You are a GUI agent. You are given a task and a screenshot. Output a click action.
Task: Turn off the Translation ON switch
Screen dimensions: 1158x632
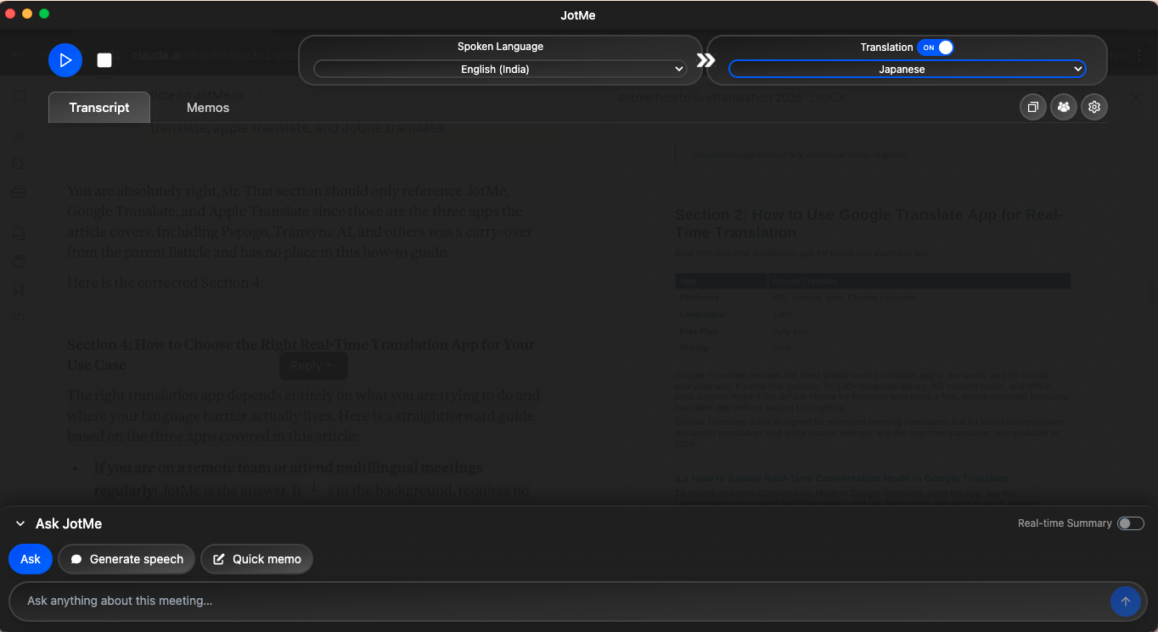(936, 48)
